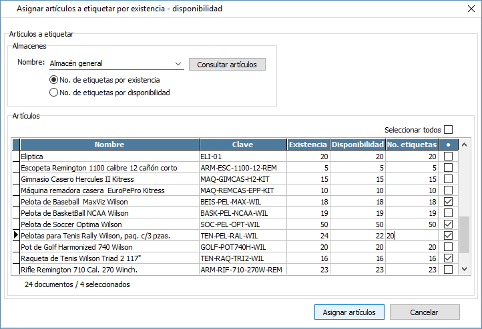
Task: Open the Almacén general warehouse dropdown
Action: pos(178,64)
